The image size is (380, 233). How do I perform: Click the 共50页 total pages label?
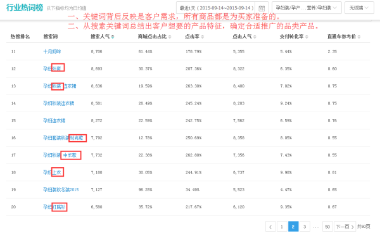[364, 227]
